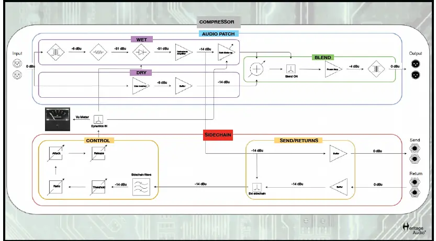
Task: Toggle the Blend ON switch
Action: (291, 69)
